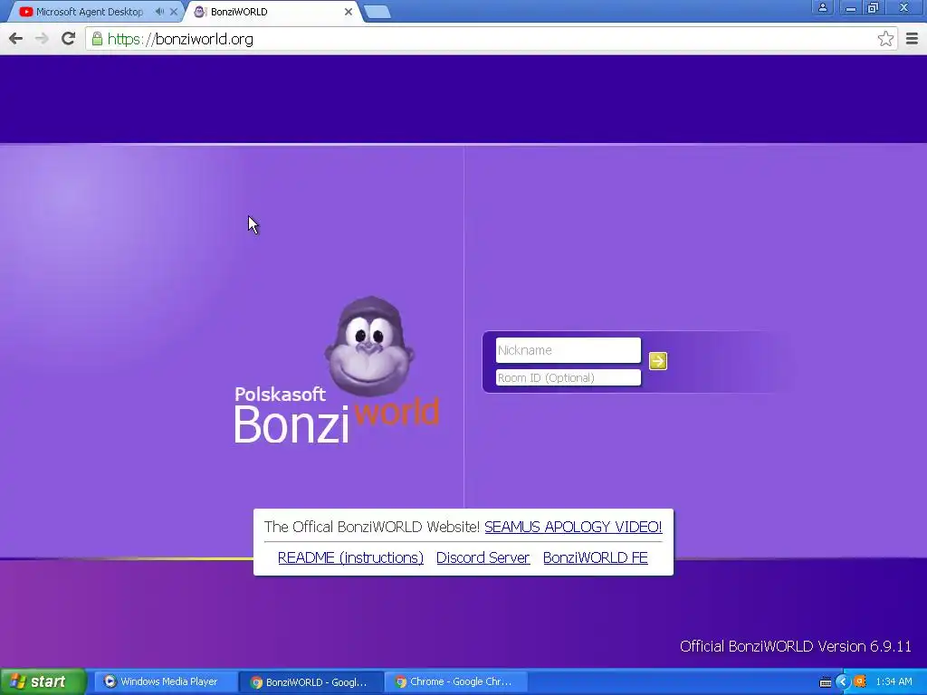Select Chrome - Google Chrome taskbar button
The width and height of the screenshot is (927, 695).
(455, 681)
